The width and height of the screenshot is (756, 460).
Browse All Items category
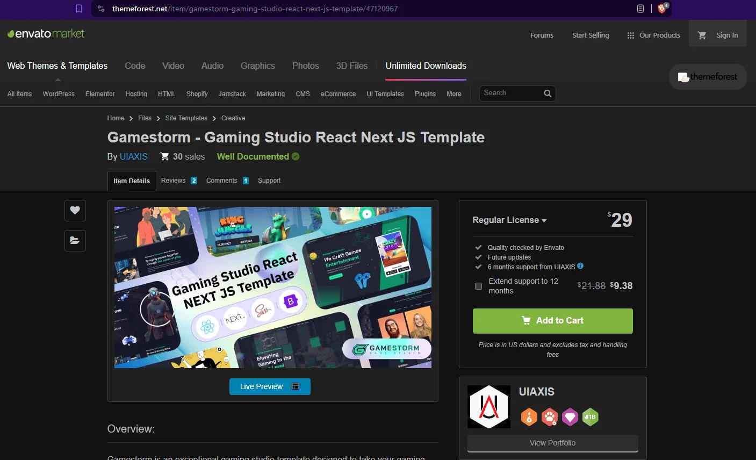19,94
